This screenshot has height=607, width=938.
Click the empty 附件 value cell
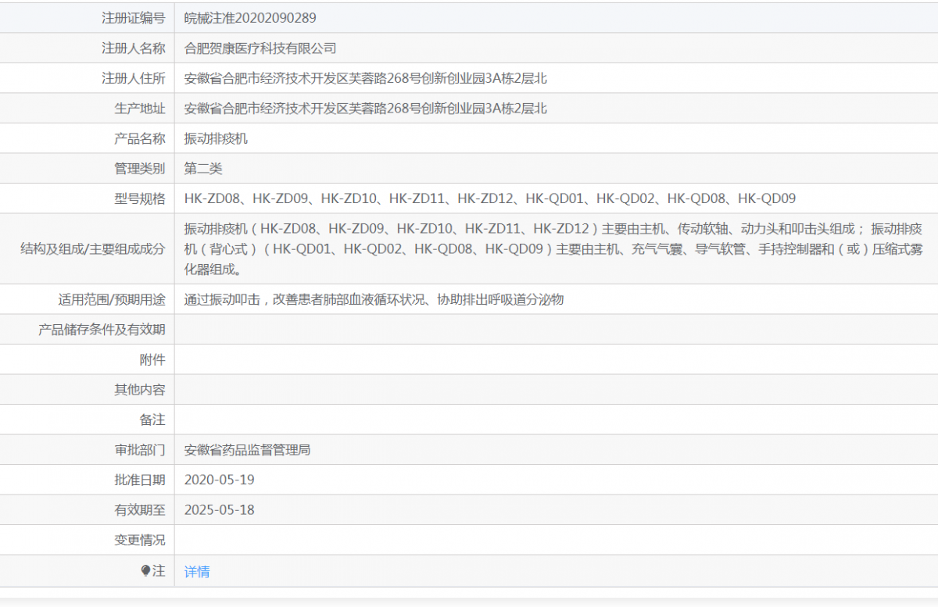point(555,359)
